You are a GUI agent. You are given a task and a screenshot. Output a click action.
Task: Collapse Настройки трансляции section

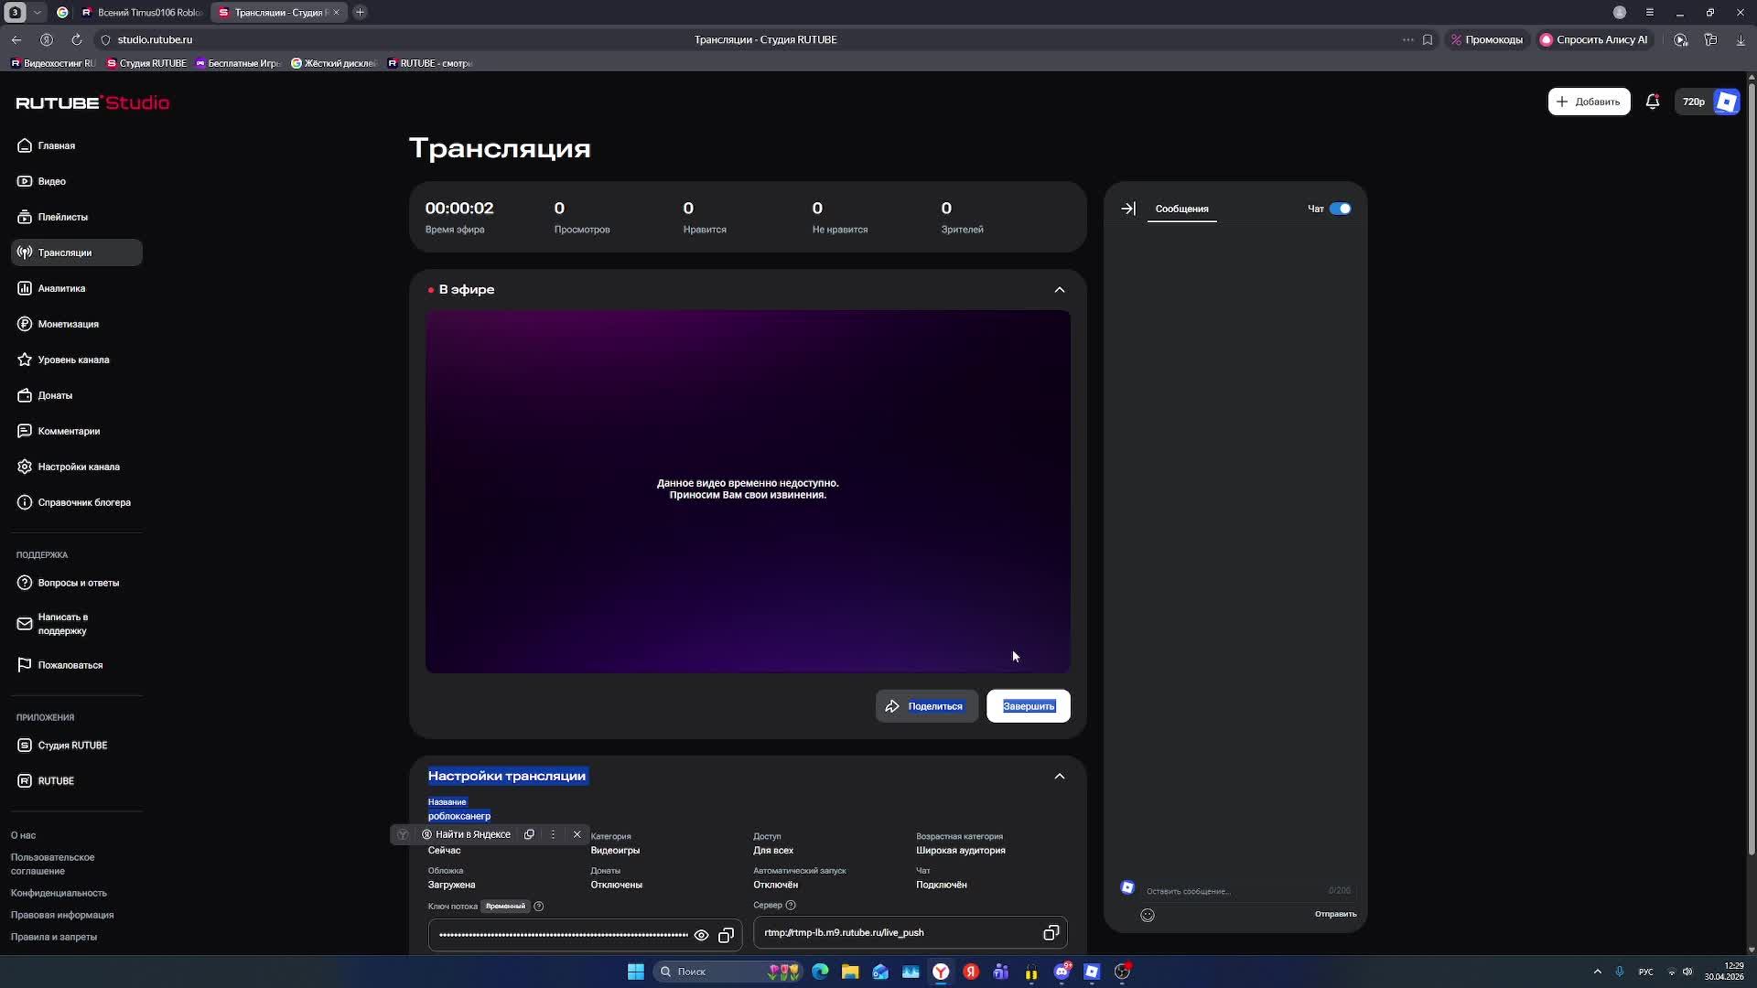1059,777
